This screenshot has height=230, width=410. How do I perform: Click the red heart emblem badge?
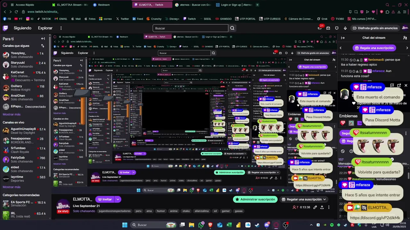[343, 123]
